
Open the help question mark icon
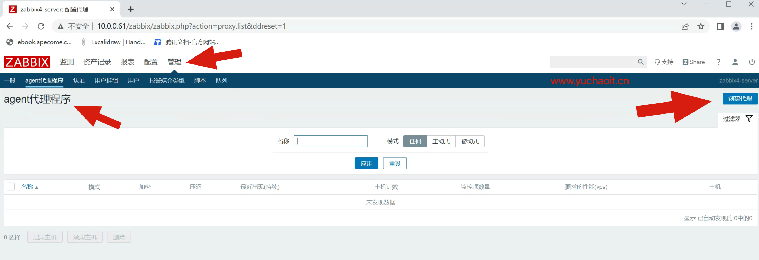(718, 62)
